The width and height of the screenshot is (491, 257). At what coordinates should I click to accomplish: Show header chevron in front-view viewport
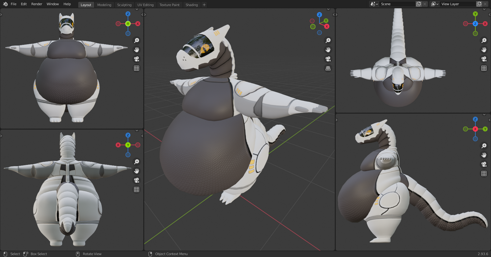click(x=137, y=9)
